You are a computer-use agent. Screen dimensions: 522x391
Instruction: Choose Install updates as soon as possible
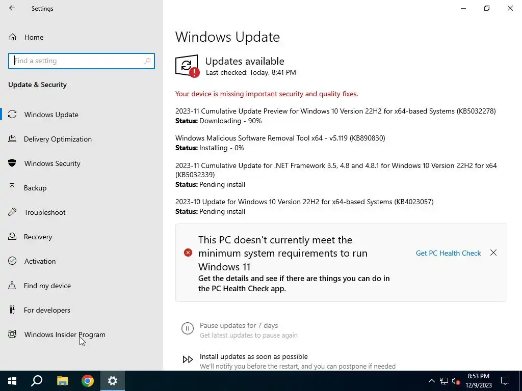coord(254,356)
